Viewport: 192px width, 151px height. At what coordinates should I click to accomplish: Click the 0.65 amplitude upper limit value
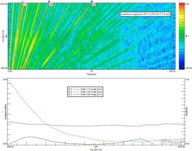click(4, 80)
